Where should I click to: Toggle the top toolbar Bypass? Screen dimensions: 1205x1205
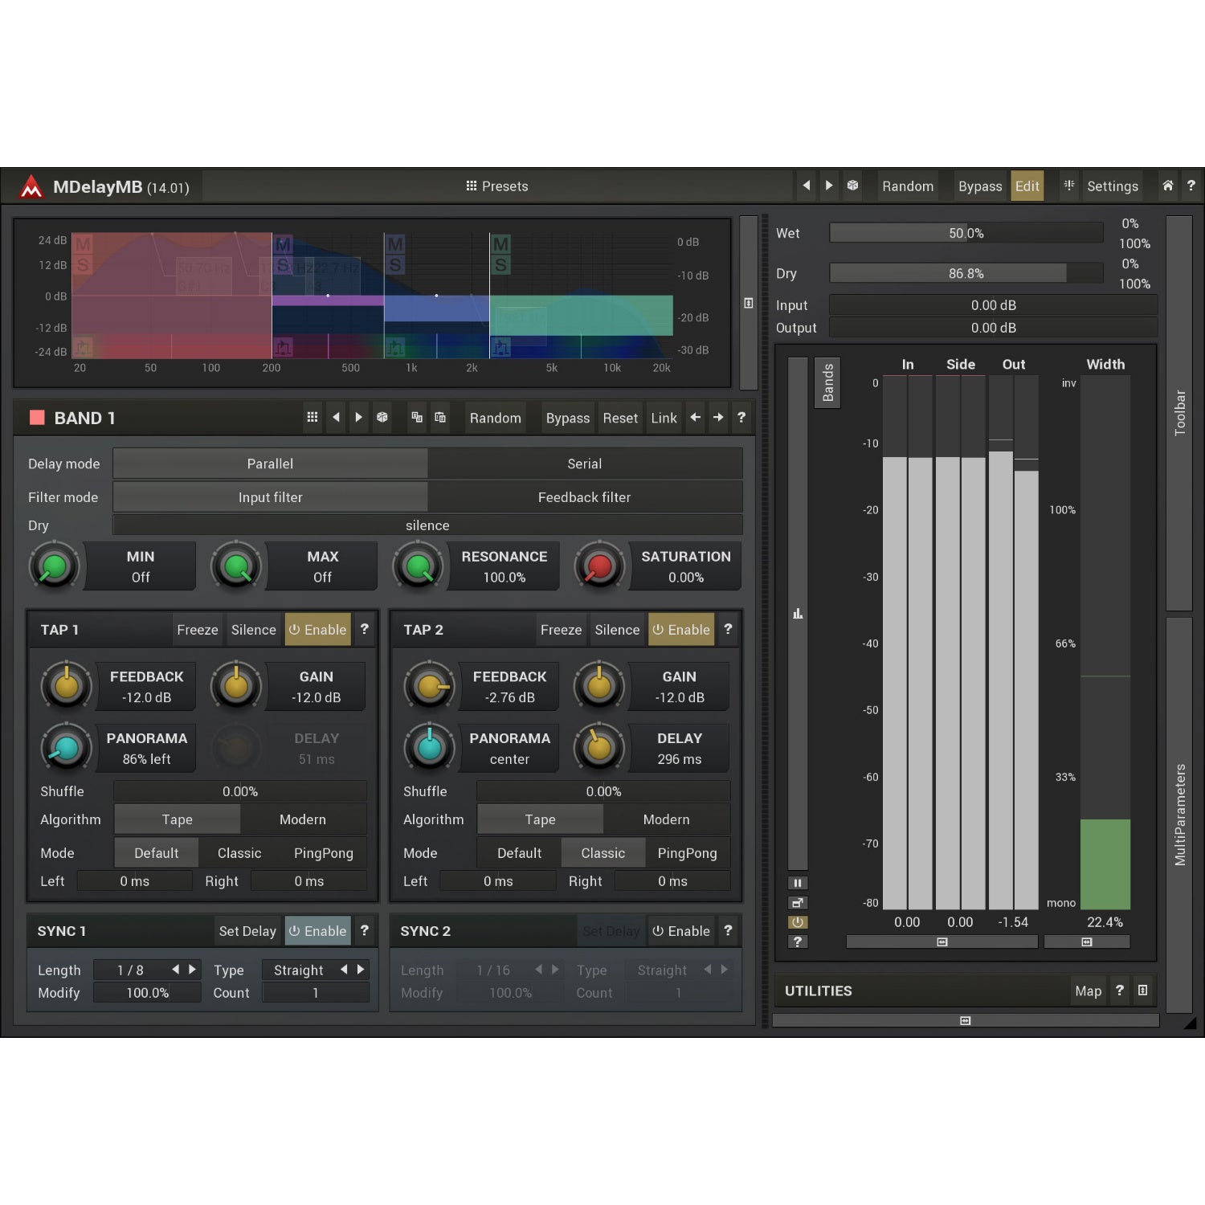(x=980, y=186)
